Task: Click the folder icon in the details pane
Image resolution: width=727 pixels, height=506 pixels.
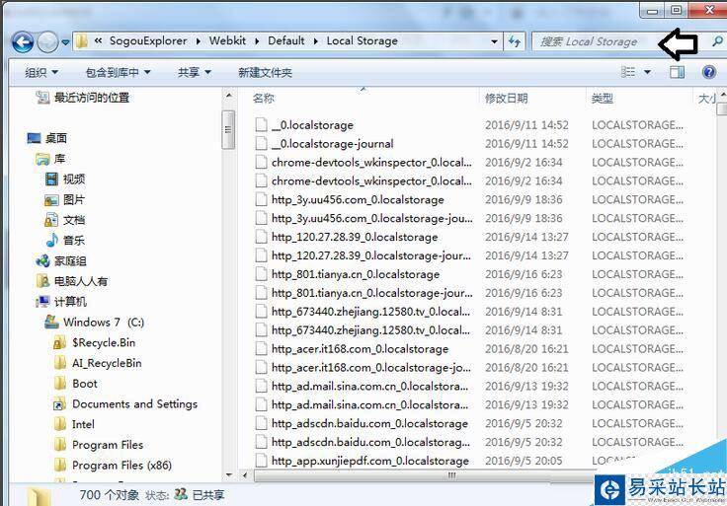Action: click(x=39, y=497)
